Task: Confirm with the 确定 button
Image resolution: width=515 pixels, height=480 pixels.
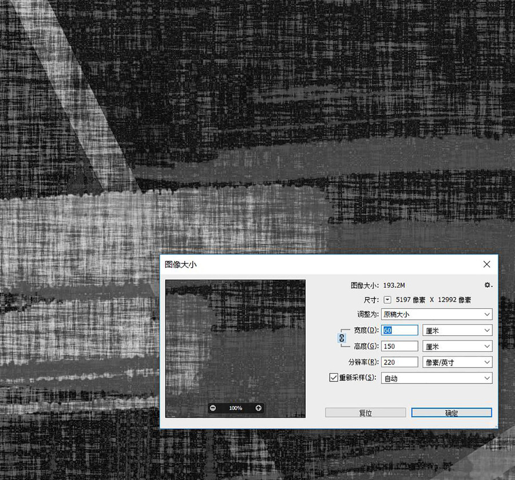Action: pyautogui.click(x=451, y=412)
